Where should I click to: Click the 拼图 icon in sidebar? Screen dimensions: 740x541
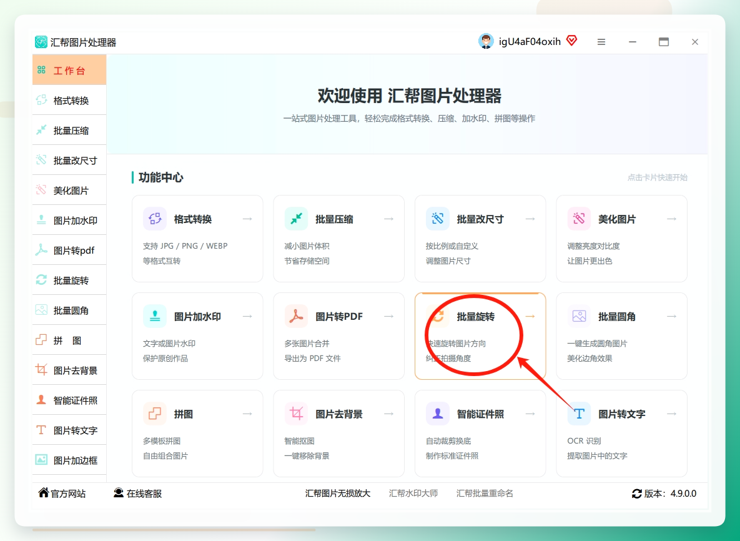coord(42,340)
